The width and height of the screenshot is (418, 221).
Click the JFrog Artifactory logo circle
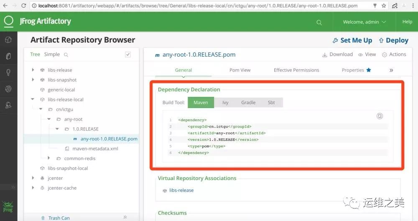coord(8,21)
